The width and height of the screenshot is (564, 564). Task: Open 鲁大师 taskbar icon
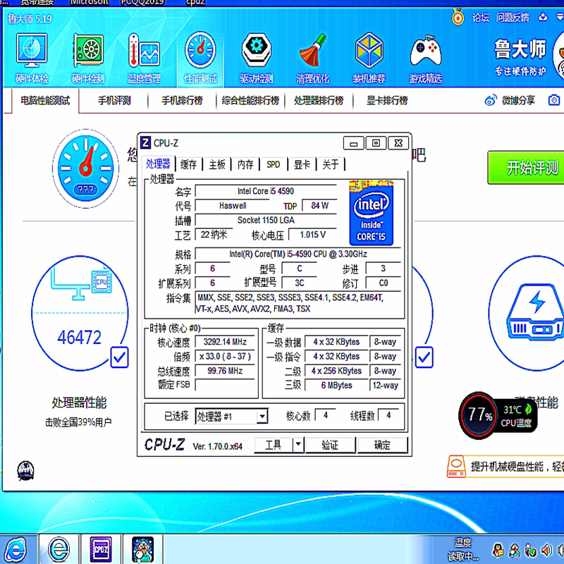pyautogui.click(x=143, y=549)
